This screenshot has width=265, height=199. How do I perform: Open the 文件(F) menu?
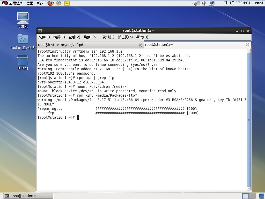(44, 37)
